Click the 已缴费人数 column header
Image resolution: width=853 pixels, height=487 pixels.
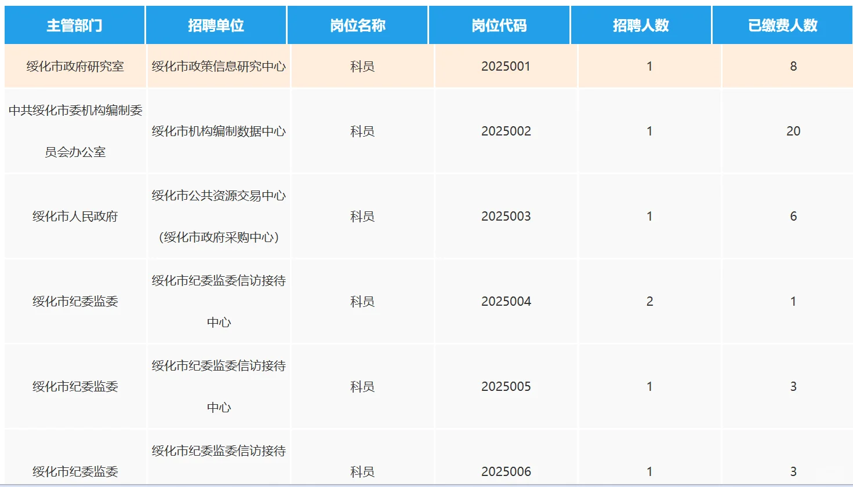coord(783,25)
